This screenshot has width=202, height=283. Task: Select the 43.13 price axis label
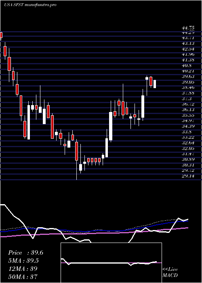click(x=188, y=44)
